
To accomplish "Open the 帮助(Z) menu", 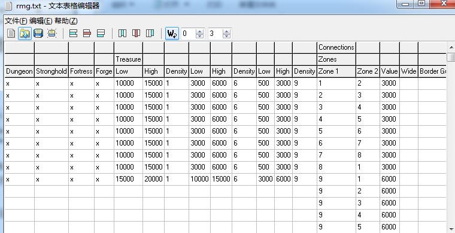I will click(66, 21).
